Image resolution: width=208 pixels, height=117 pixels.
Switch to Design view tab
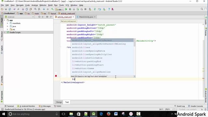[x=59, y=102]
